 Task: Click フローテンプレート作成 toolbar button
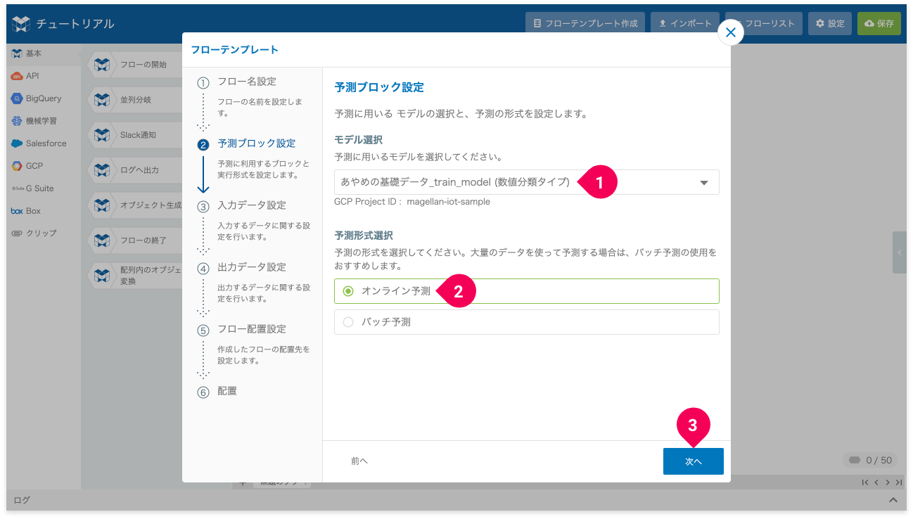coord(585,23)
